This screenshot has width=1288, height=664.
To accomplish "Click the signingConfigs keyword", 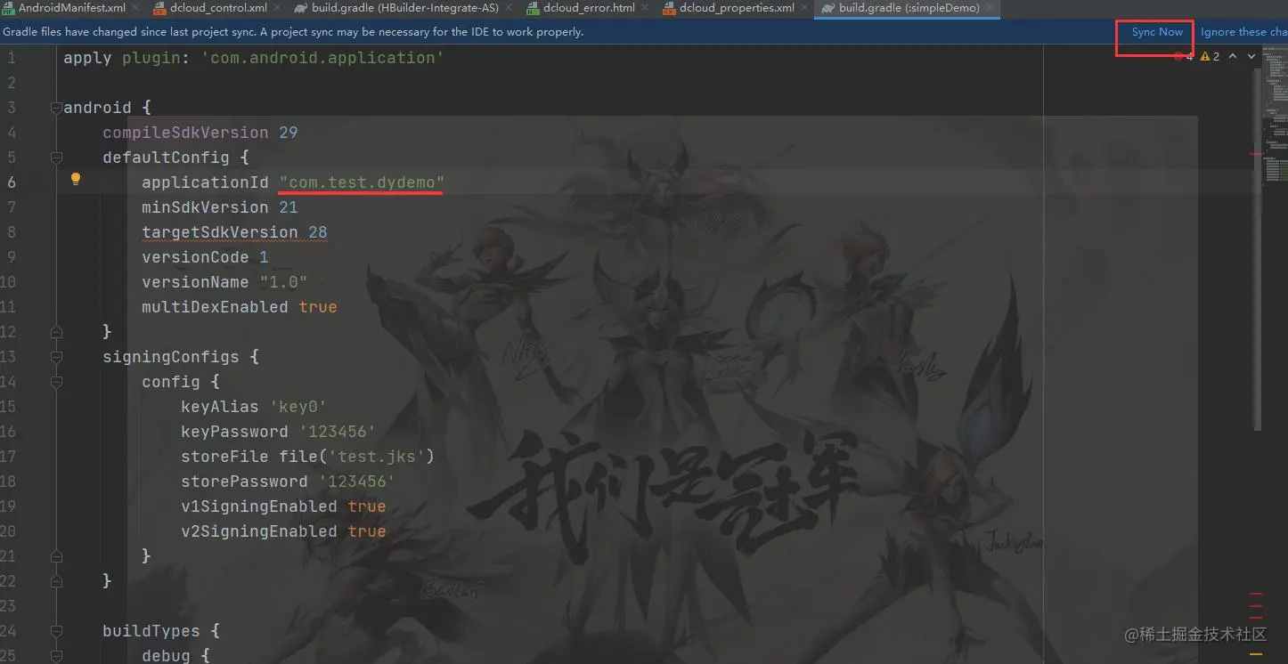I will 171,357.
